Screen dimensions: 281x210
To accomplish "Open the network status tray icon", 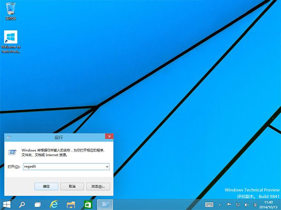I will pyautogui.click(x=238, y=205).
